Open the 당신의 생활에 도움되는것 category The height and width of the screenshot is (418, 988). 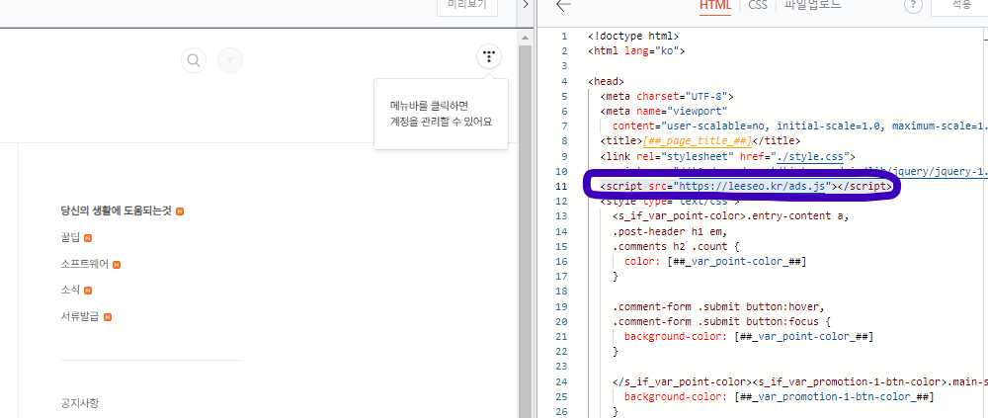(x=116, y=211)
